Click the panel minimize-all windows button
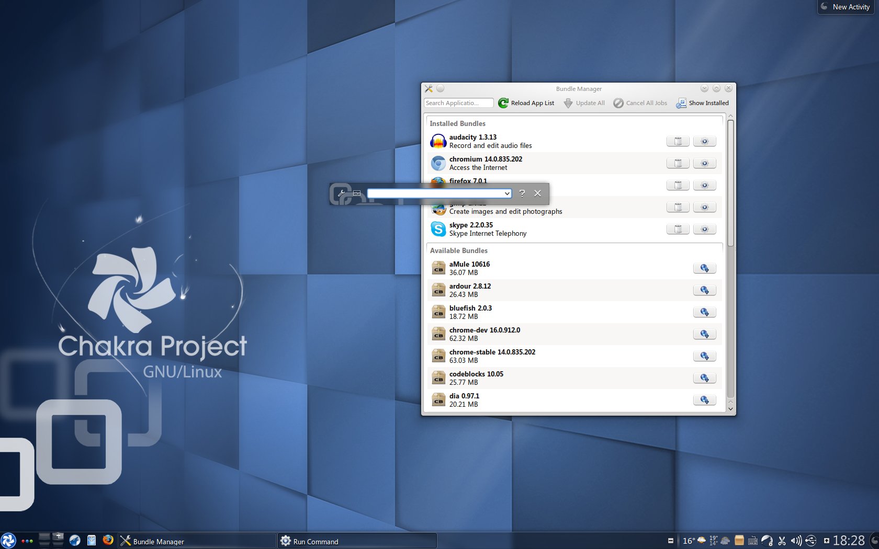 pyautogui.click(x=671, y=541)
